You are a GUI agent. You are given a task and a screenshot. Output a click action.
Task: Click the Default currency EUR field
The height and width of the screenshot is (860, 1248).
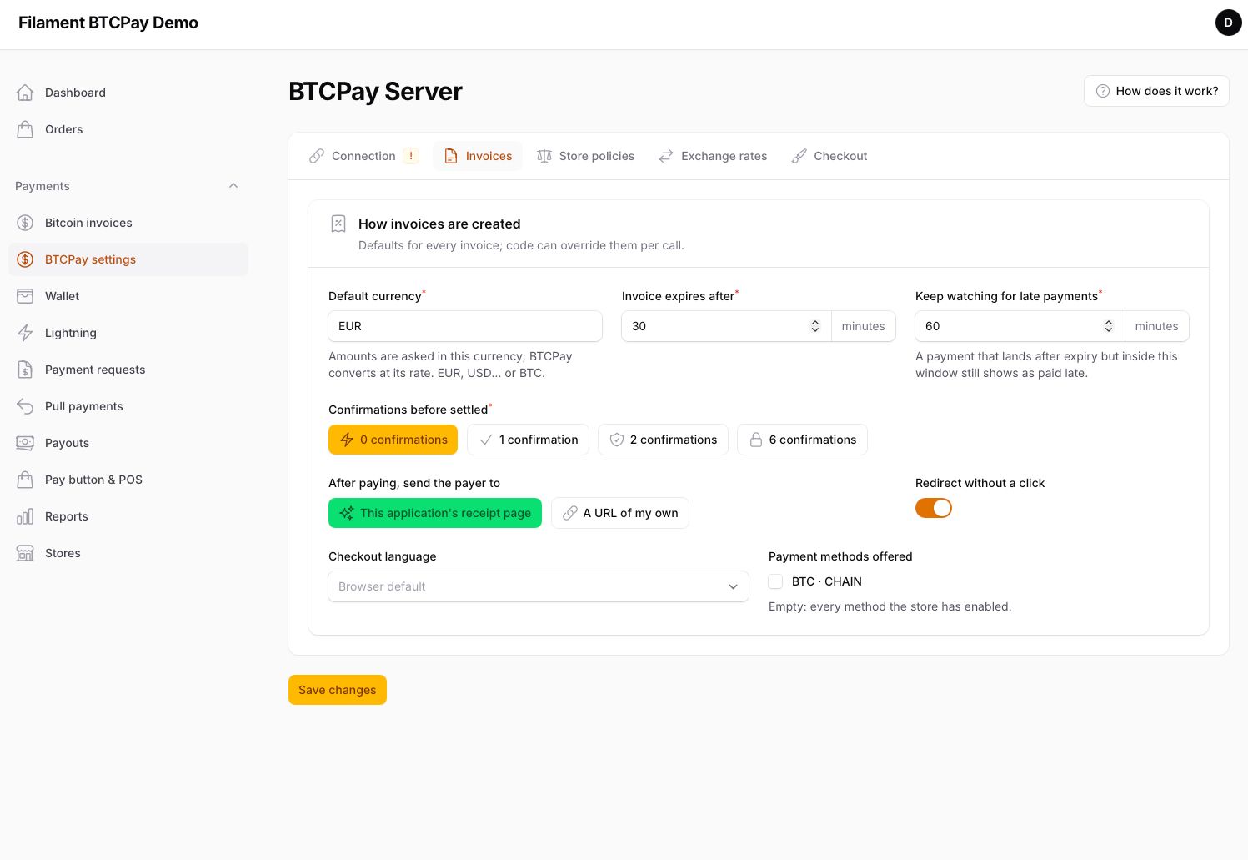[x=465, y=326]
